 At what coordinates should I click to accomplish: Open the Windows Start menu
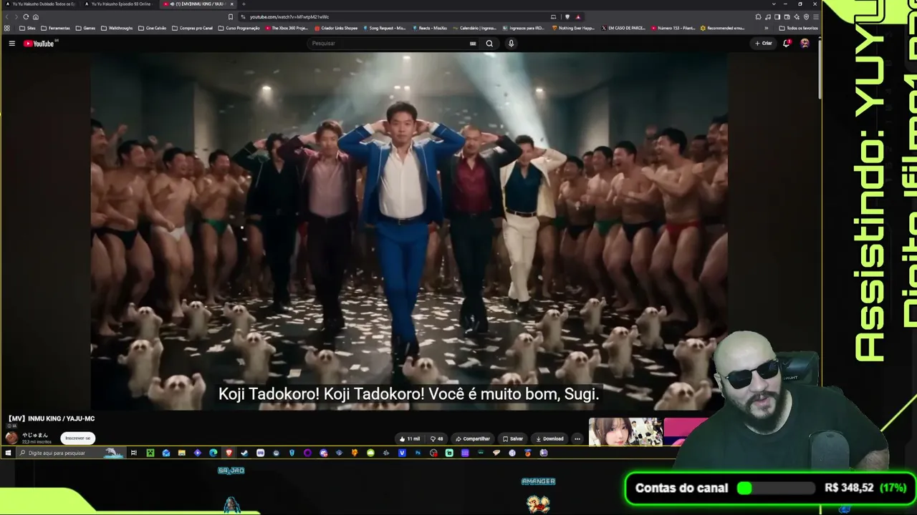(8, 453)
